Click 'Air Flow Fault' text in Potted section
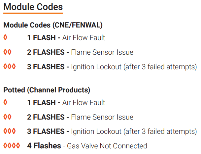The image size is (201, 154). (84, 103)
